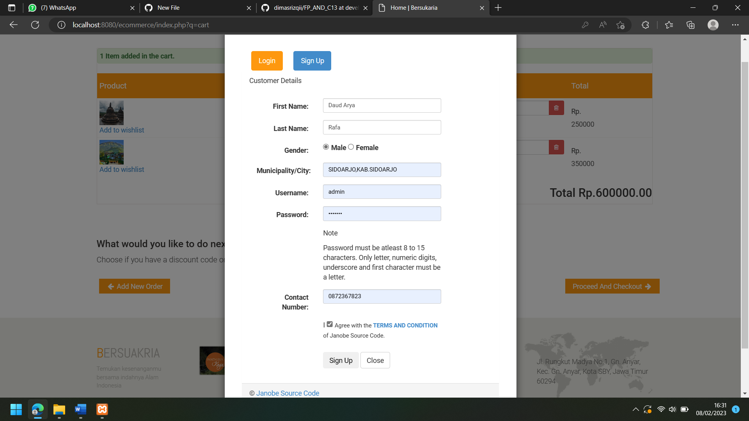Viewport: 749px width, 421px height.
Task: Delete the Borobudur item from cart
Action: pos(556,108)
